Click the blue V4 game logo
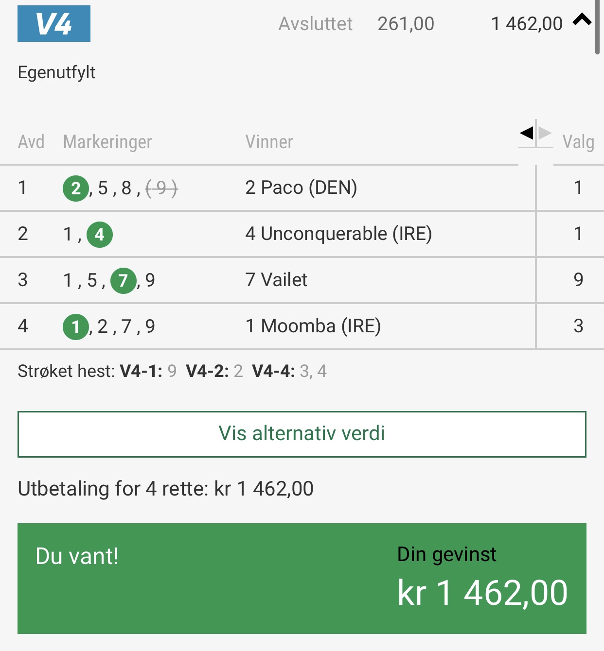 point(54,23)
